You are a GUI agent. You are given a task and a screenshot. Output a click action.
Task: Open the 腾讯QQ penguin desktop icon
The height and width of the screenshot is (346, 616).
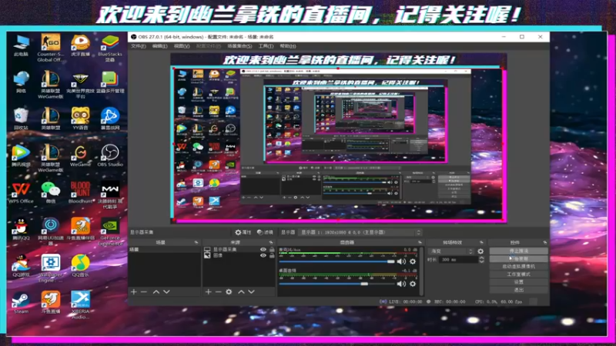21,229
